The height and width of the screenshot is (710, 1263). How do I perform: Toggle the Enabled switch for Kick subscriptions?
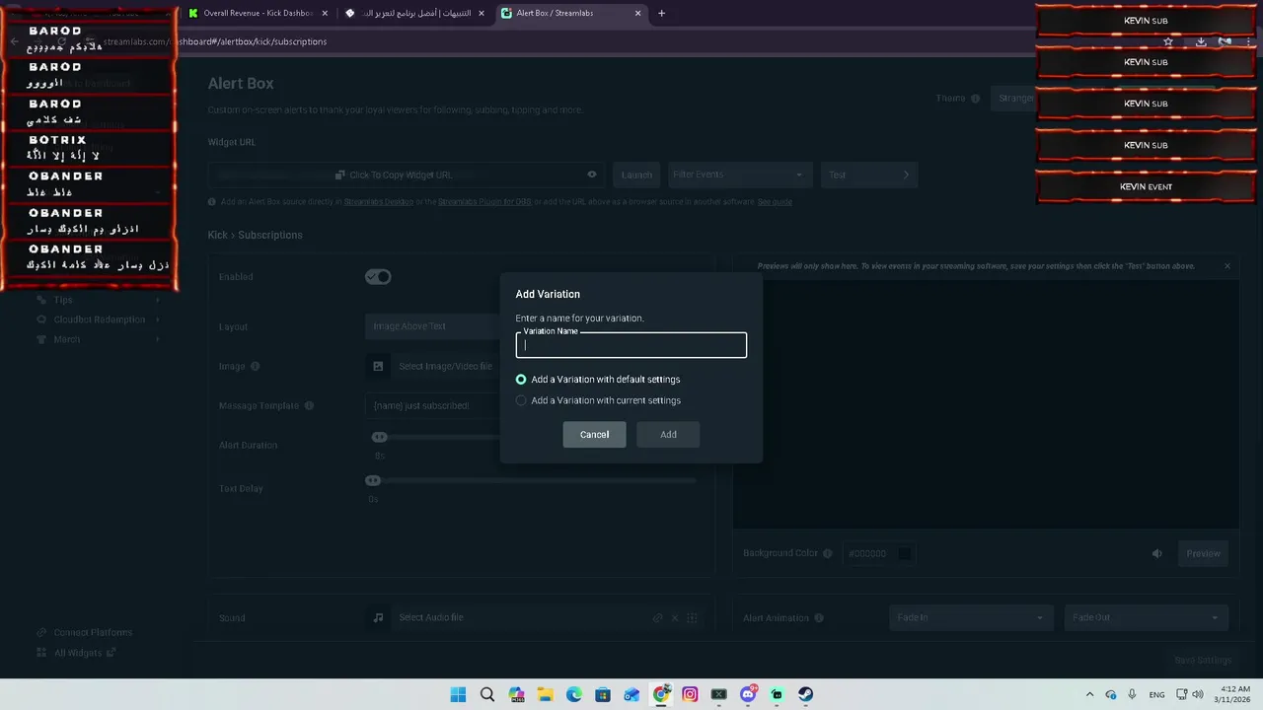pos(378,277)
